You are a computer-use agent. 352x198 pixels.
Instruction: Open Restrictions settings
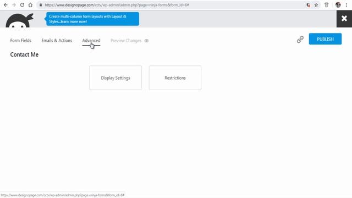tap(175, 78)
